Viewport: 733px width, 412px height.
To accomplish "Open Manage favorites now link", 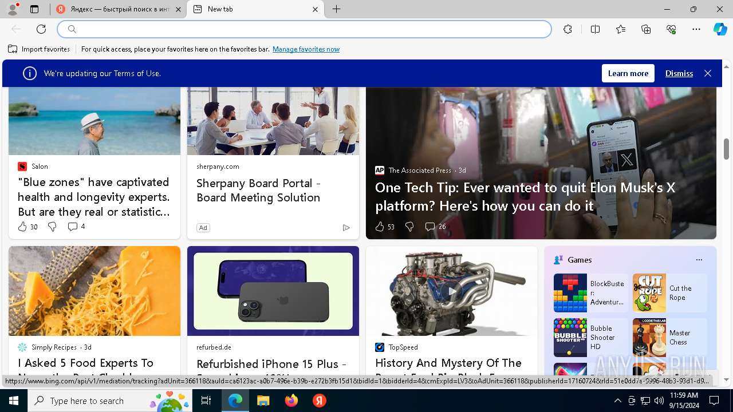I will [x=306, y=49].
